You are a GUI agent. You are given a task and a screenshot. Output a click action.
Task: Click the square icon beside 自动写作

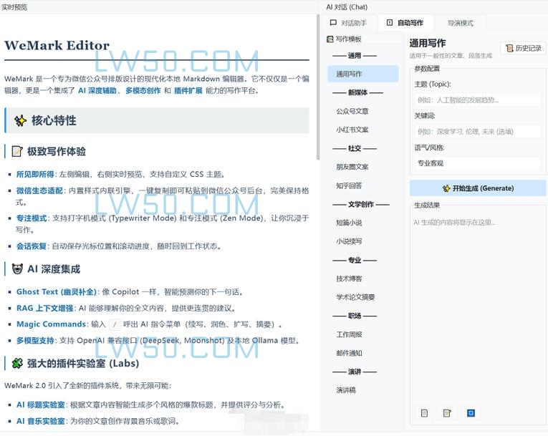[x=390, y=23]
